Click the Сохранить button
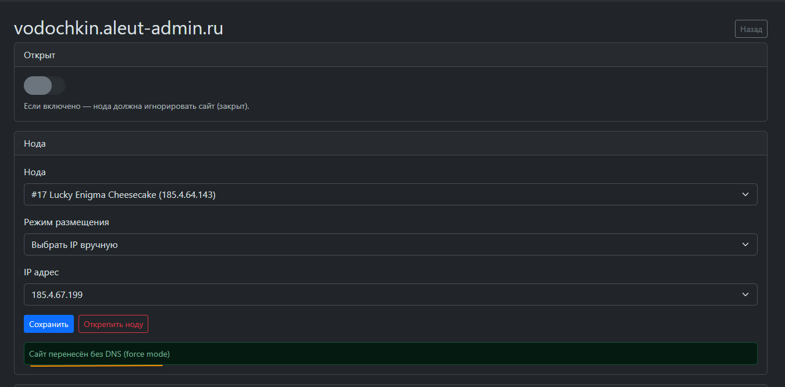 coord(49,324)
